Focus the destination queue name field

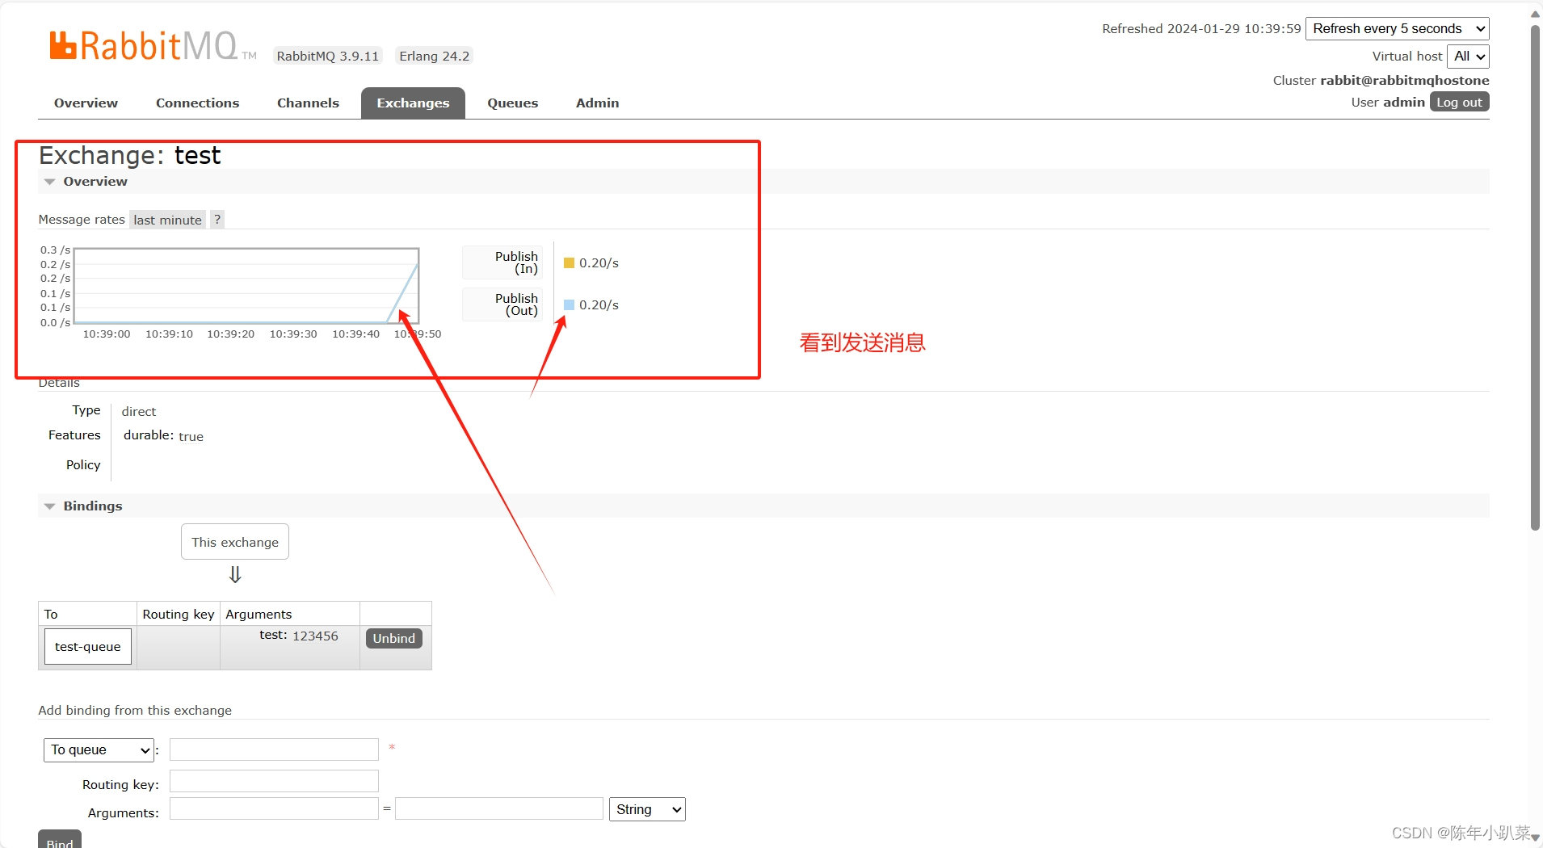[274, 749]
